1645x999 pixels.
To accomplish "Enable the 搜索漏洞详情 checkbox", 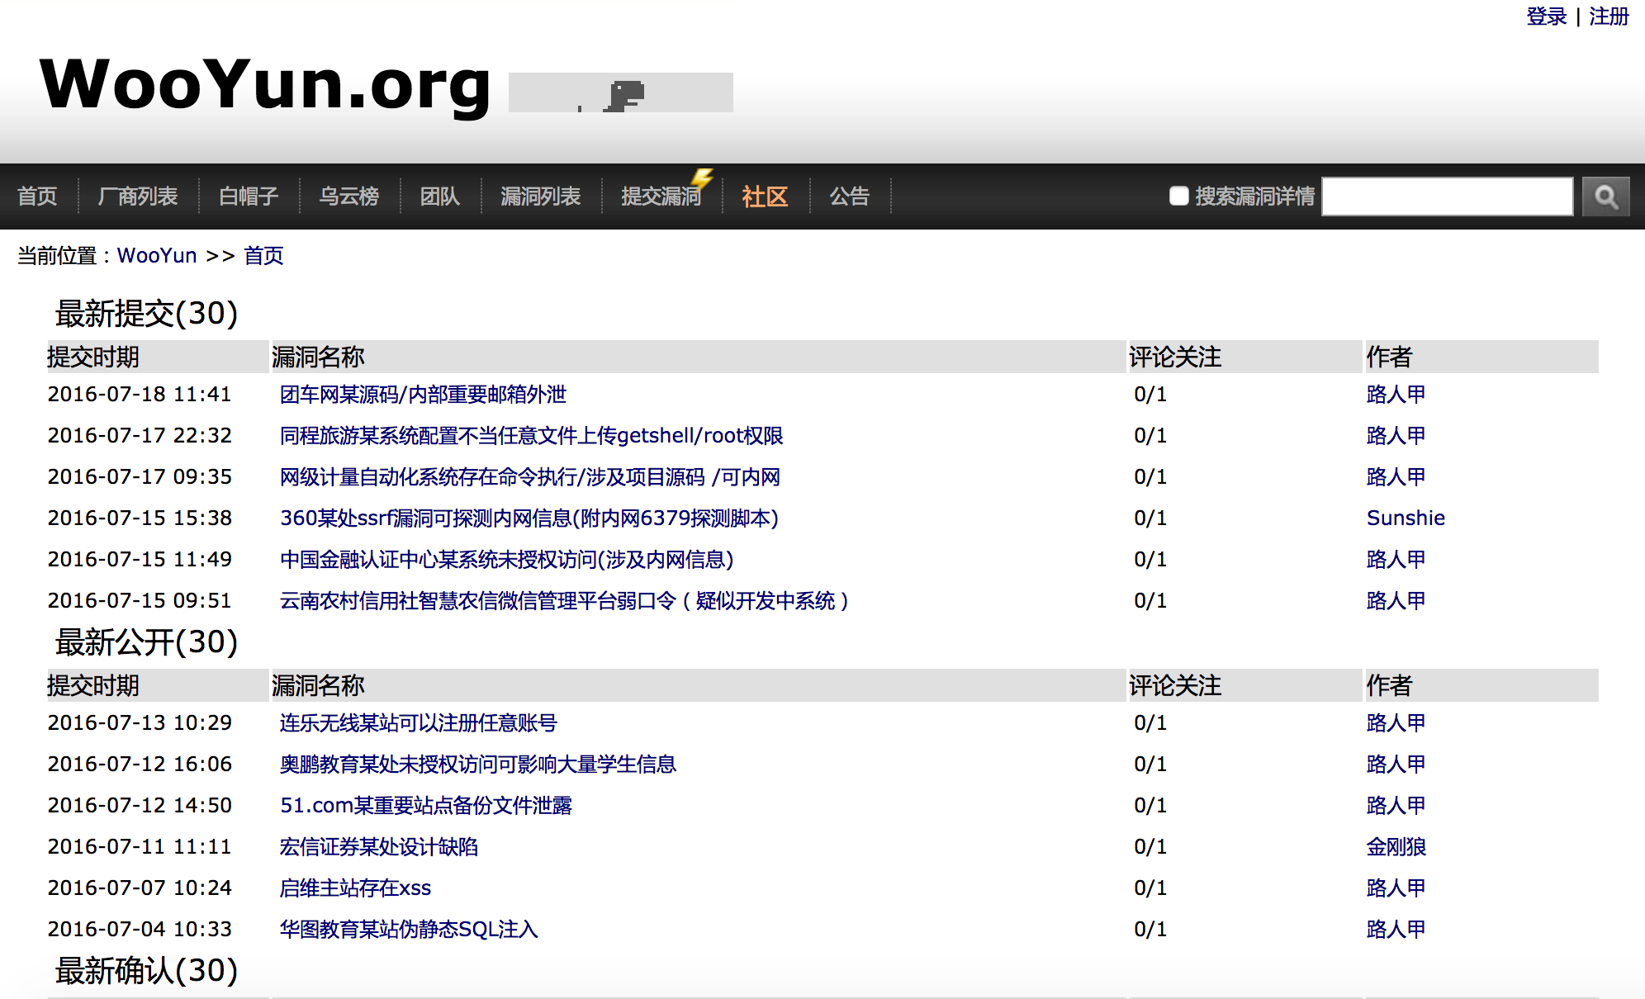I will [x=1178, y=196].
